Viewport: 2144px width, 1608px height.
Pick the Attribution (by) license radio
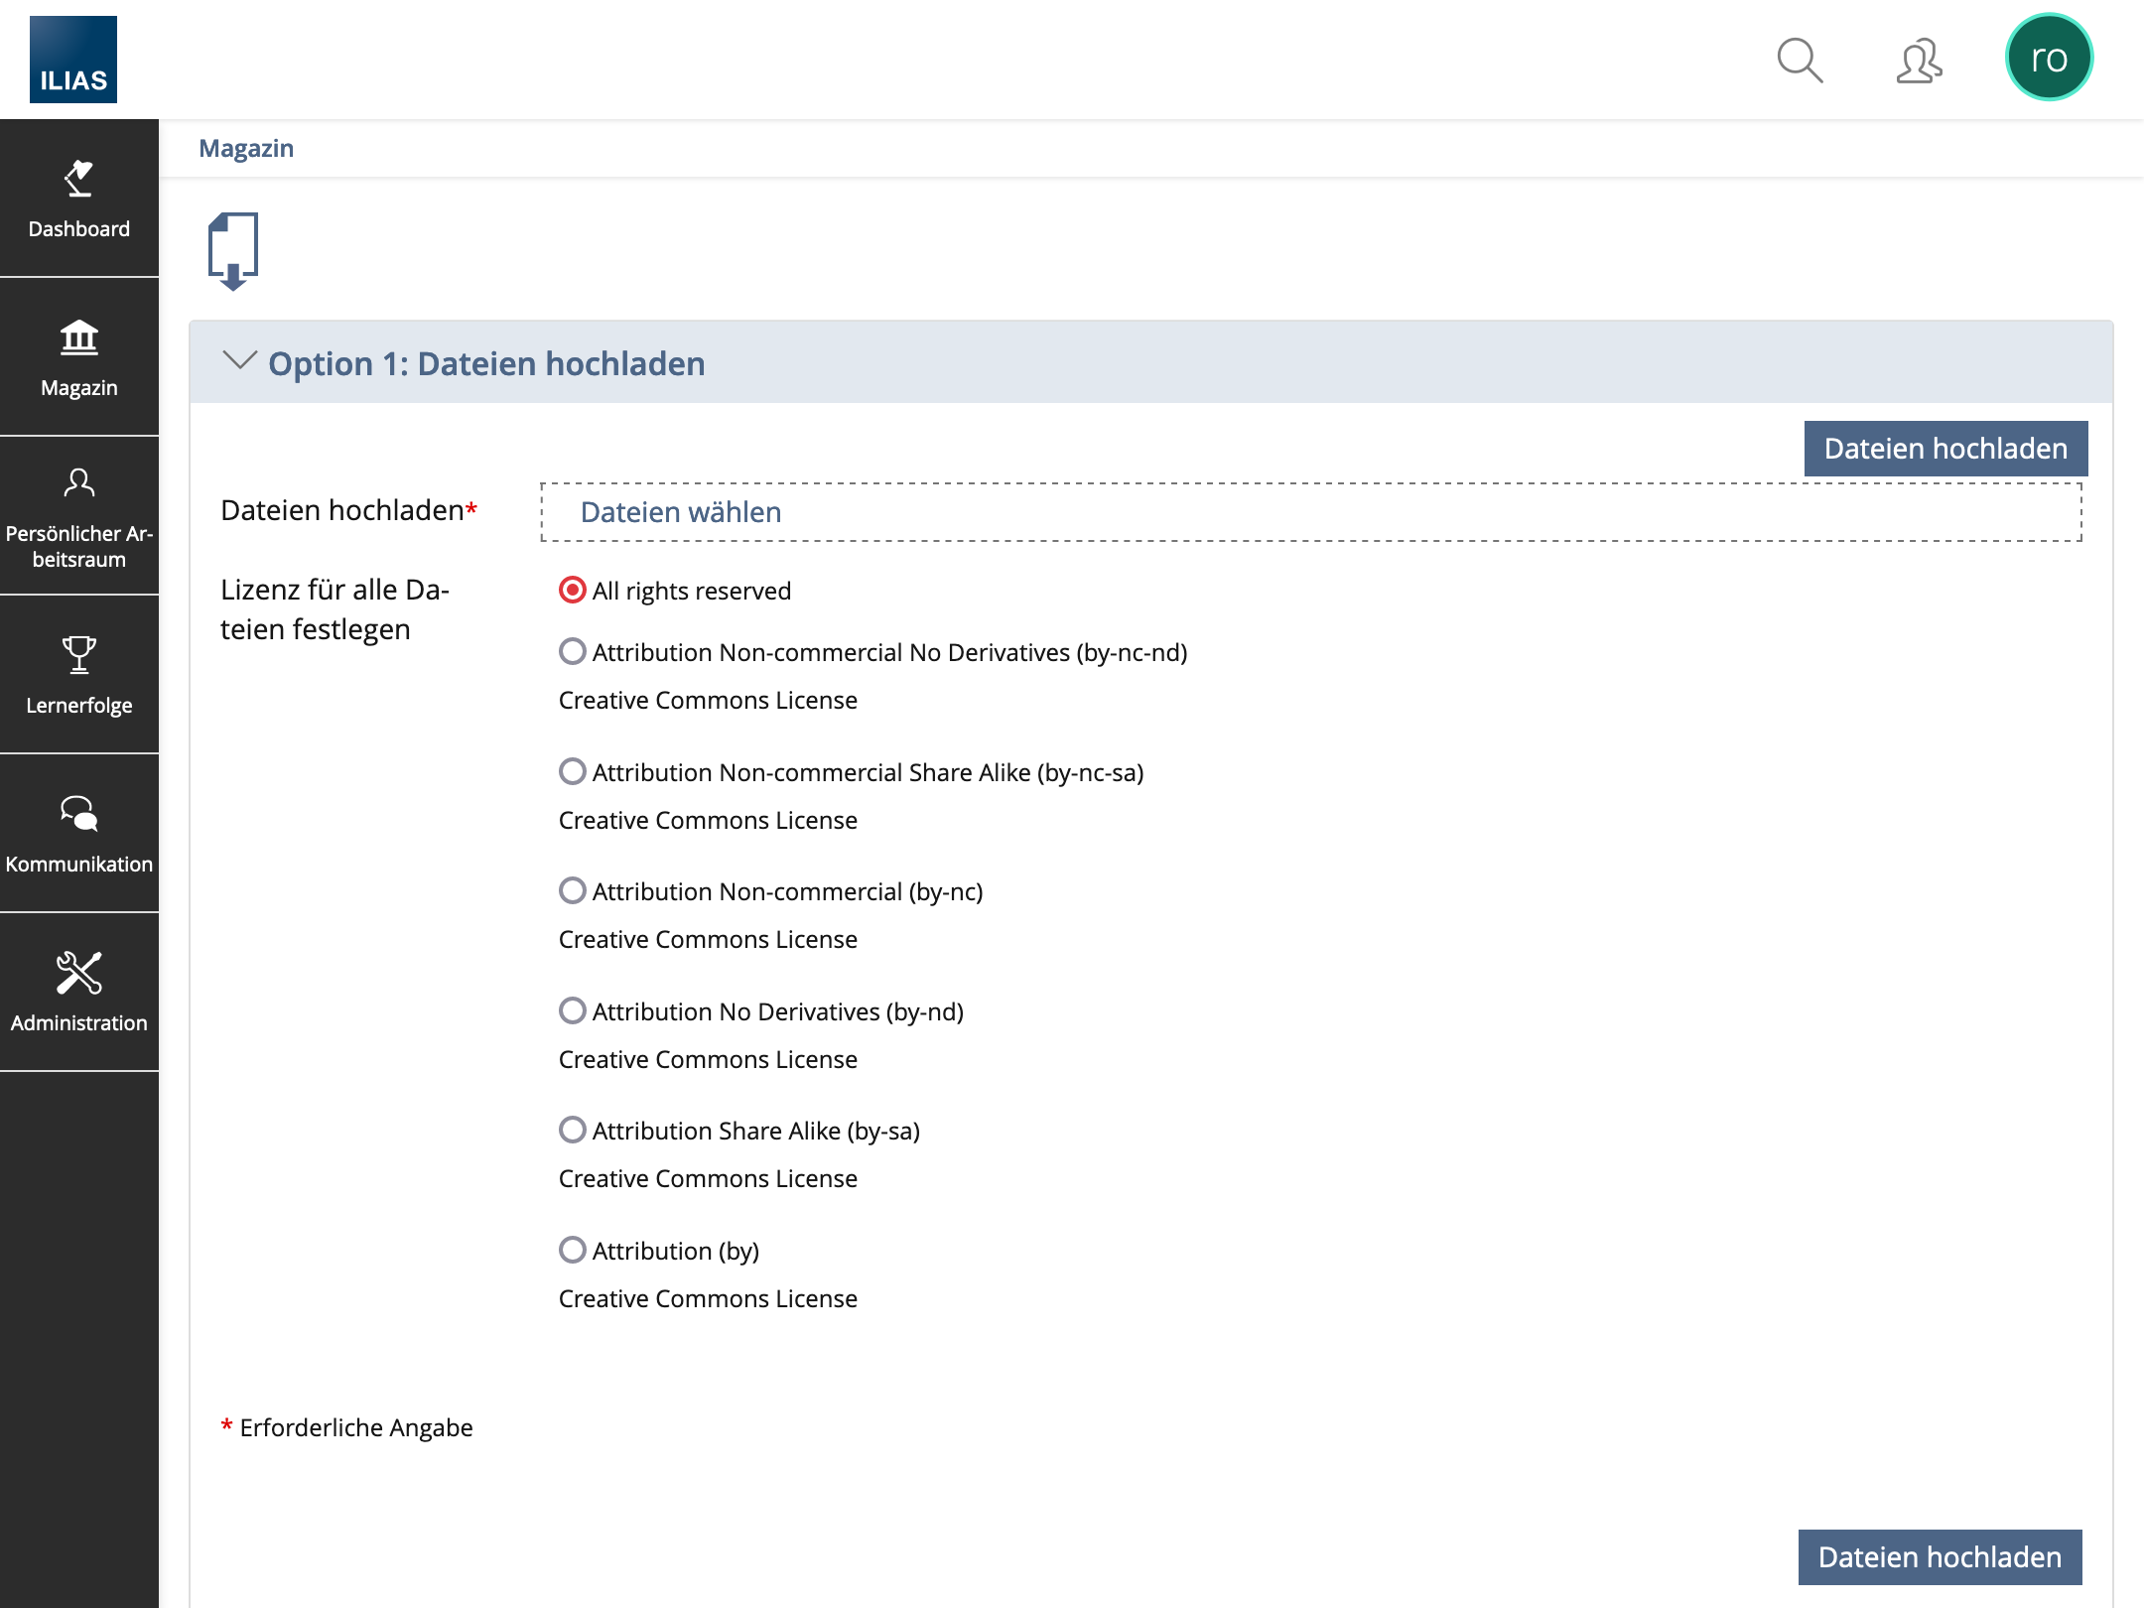(573, 1251)
